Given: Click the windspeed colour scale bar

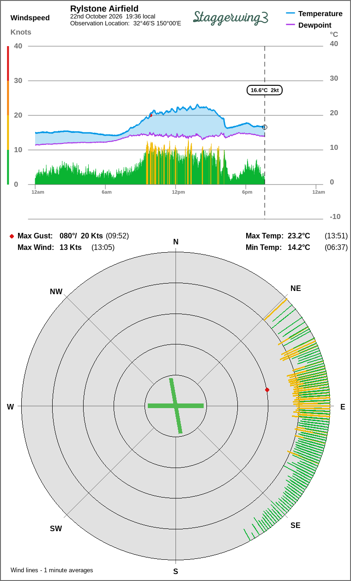Looking at the screenshot, I should (x=8, y=115).
